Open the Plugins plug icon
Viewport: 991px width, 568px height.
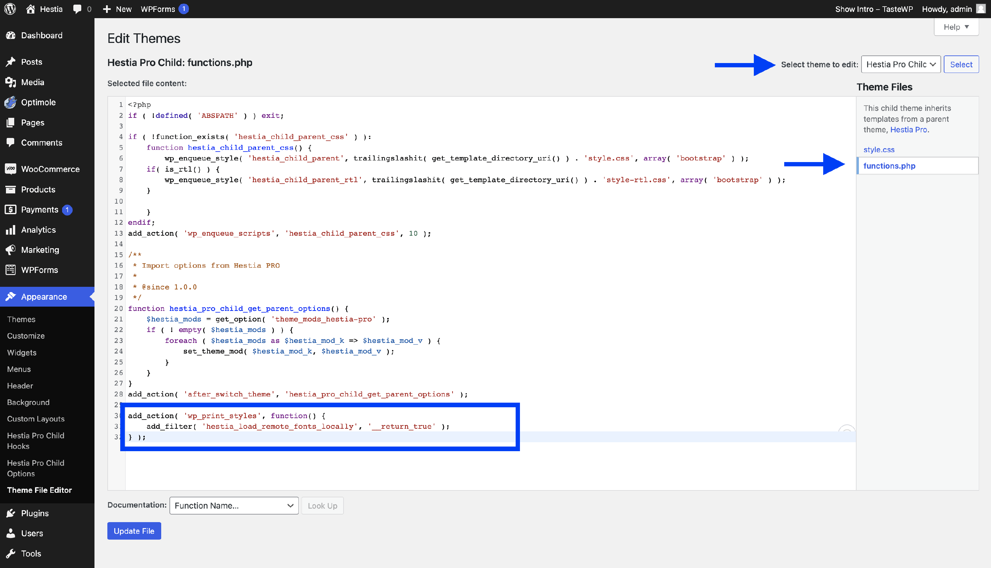11,513
